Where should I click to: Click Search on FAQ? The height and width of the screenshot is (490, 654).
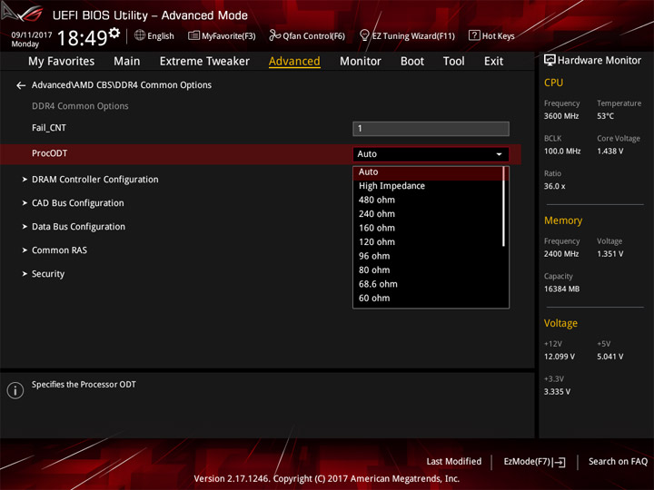click(618, 462)
